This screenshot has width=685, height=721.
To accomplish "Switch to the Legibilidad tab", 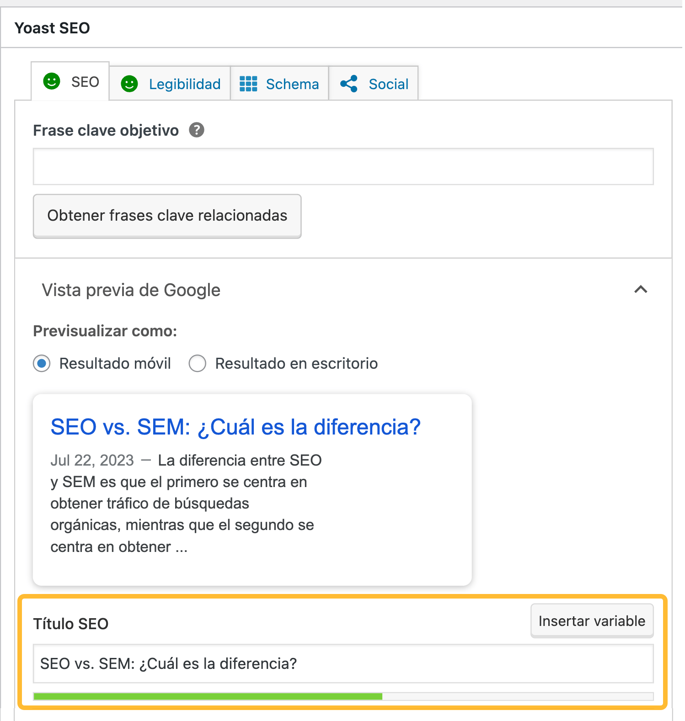I will pos(184,84).
